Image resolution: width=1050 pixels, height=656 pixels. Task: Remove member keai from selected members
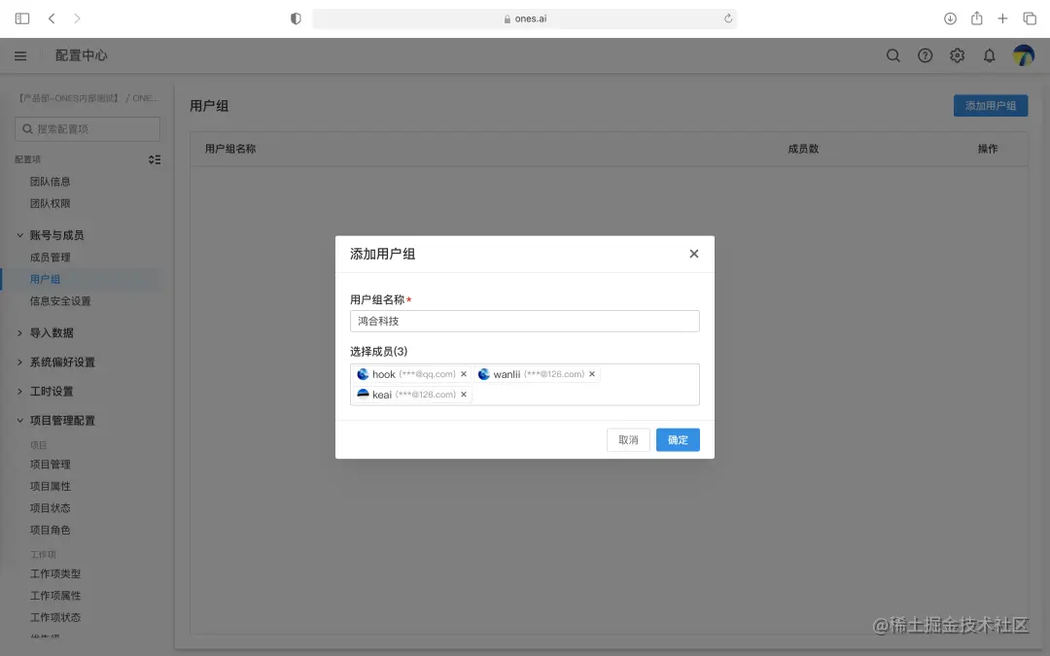pyautogui.click(x=464, y=394)
